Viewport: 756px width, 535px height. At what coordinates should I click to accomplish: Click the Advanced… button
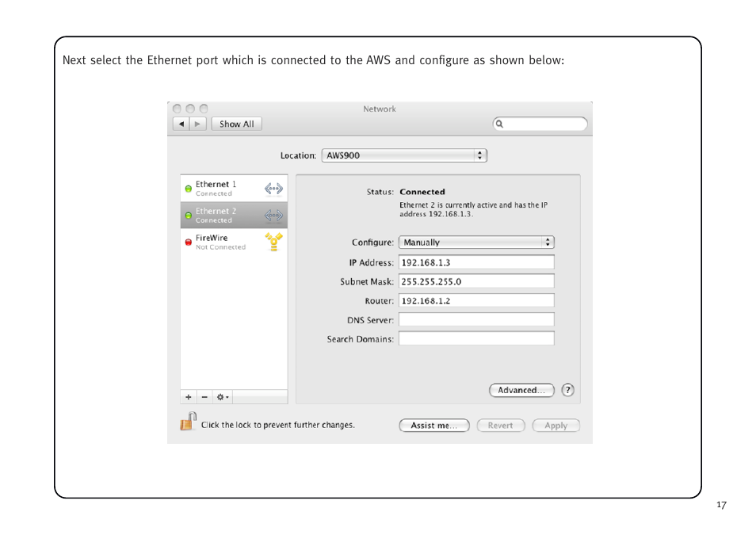pyautogui.click(x=521, y=390)
